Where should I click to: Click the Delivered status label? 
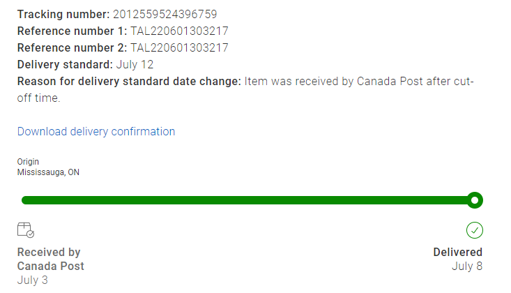click(x=457, y=253)
